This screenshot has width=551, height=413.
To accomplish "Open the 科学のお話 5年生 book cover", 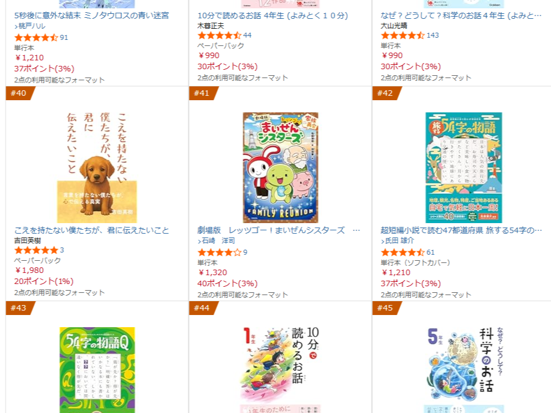I will click(x=464, y=370).
